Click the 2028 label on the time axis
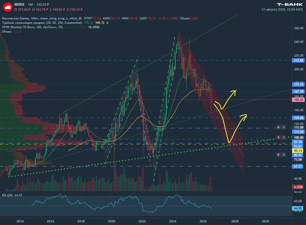The width and height of the screenshot is (306, 225). point(235,221)
